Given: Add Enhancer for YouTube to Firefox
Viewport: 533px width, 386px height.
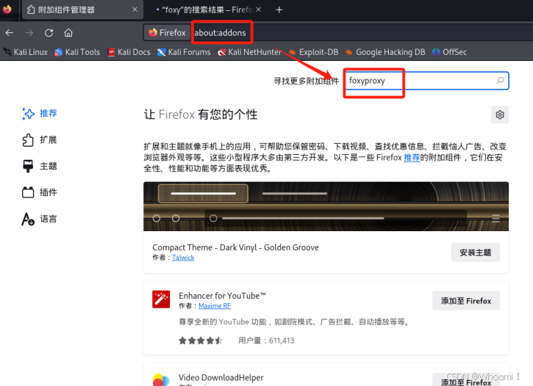Looking at the screenshot, I should click(x=466, y=301).
